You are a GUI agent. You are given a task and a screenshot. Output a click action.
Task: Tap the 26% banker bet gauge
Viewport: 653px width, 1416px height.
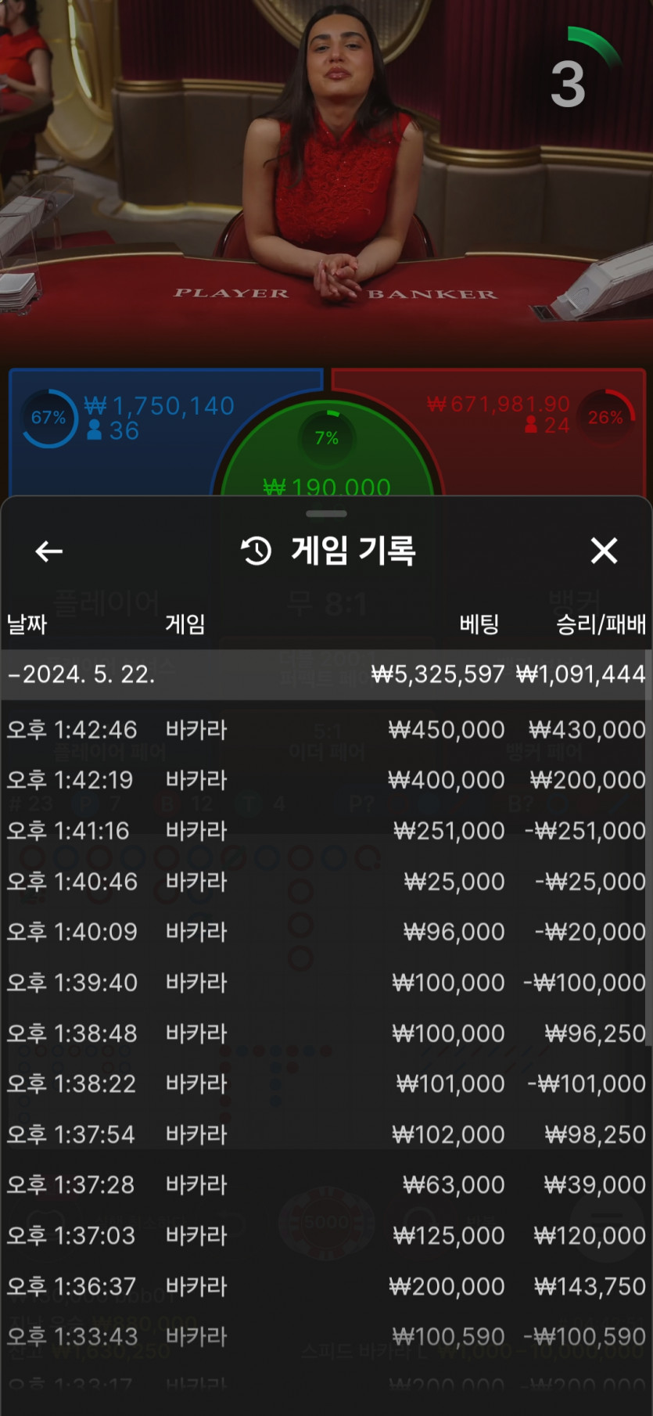click(x=606, y=417)
